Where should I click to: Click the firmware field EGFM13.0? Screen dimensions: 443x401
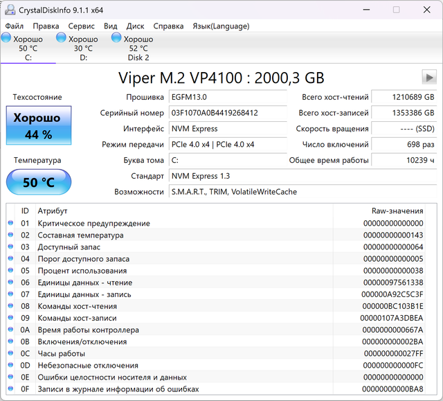pos(228,97)
